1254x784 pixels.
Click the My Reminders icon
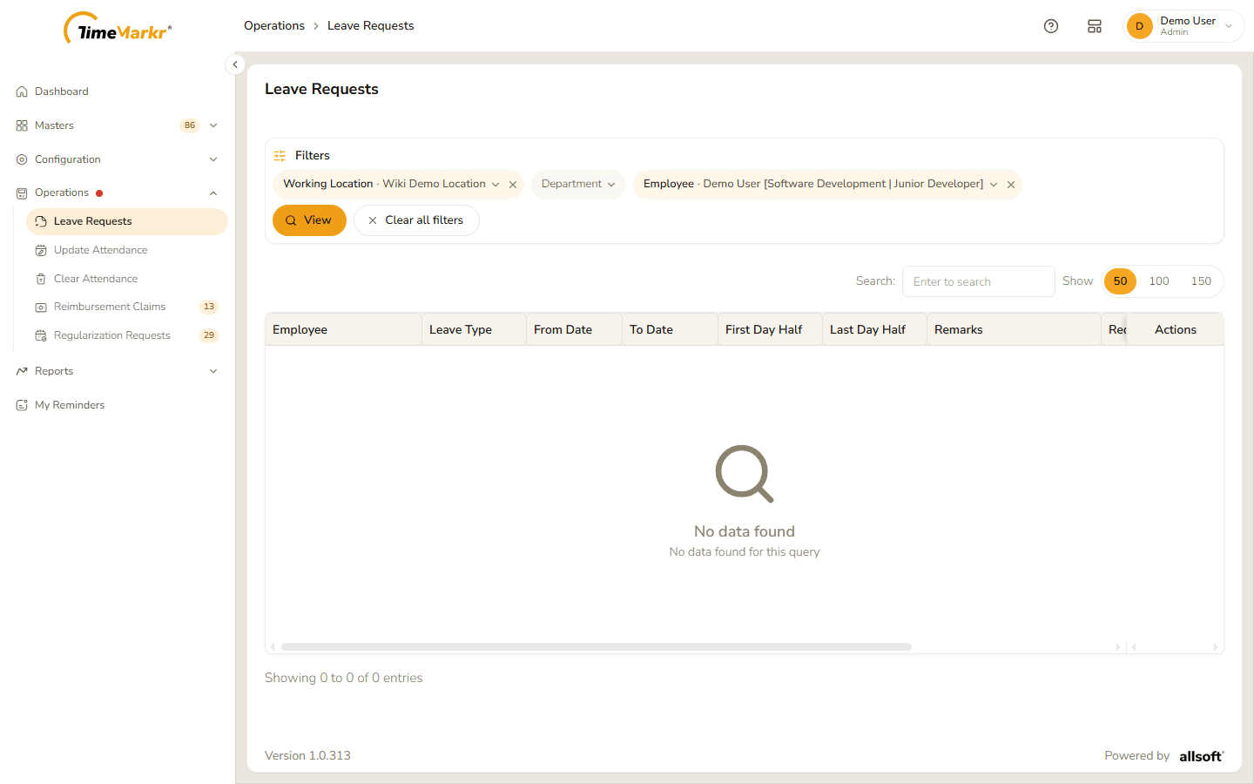click(22, 405)
